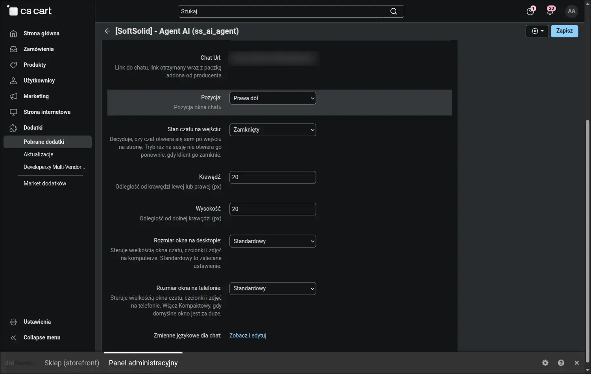Click Collapse menu label
This screenshot has width=591, height=374.
pyautogui.click(x=42, y=337)
